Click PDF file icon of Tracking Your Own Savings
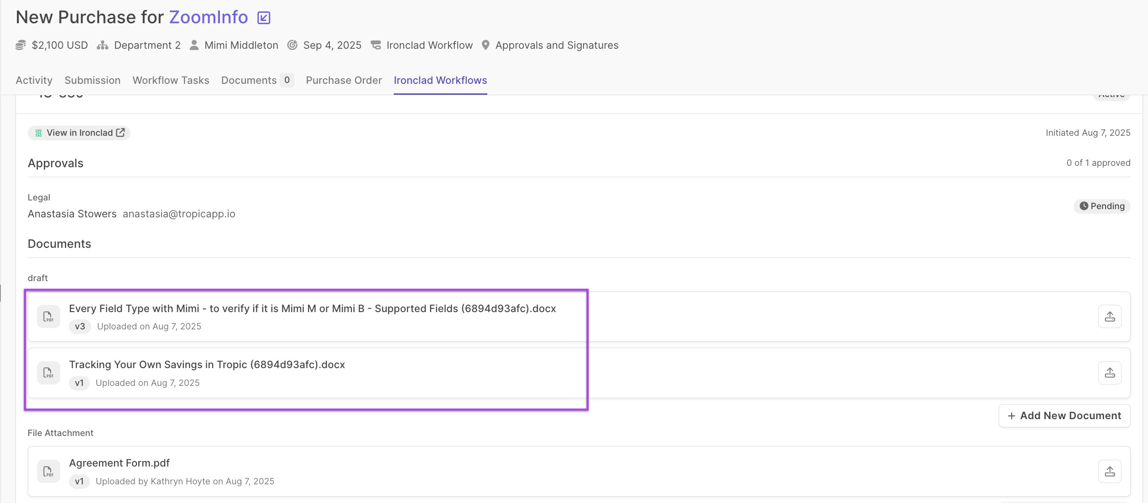Screen dimensions: 1148x503 point(48,373)
